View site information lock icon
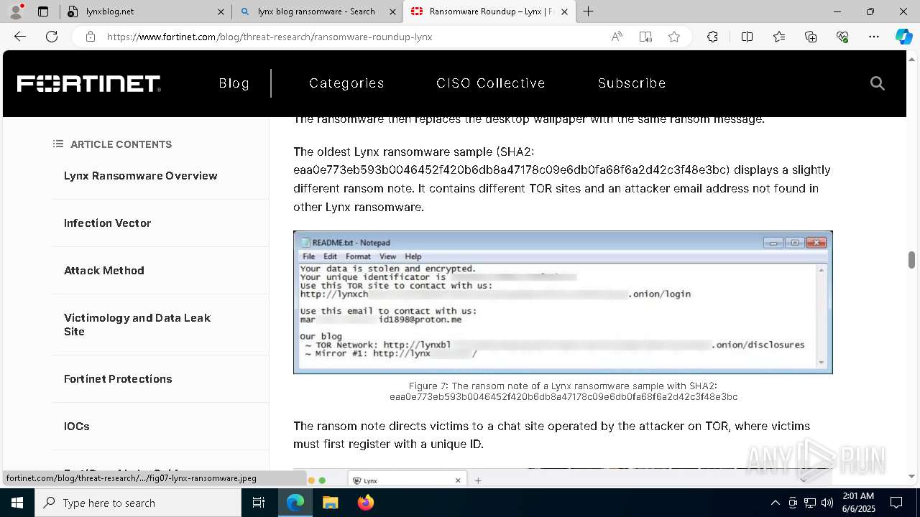This screenshot has width=920, height=517. click(91, 37)
